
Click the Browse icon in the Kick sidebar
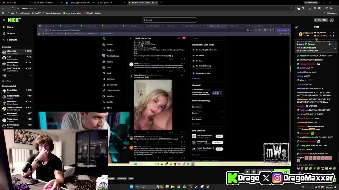pos(4,33)
